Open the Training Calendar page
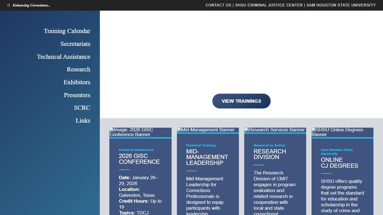Image resolution: width=383 pixels, height=215 pixels. 67,31
